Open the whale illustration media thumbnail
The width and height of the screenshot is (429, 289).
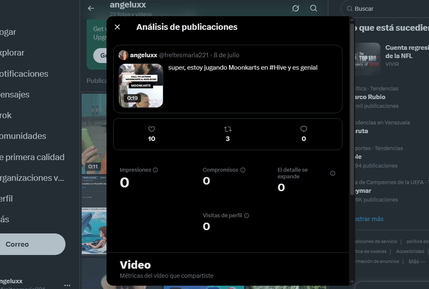coord(94,232)
